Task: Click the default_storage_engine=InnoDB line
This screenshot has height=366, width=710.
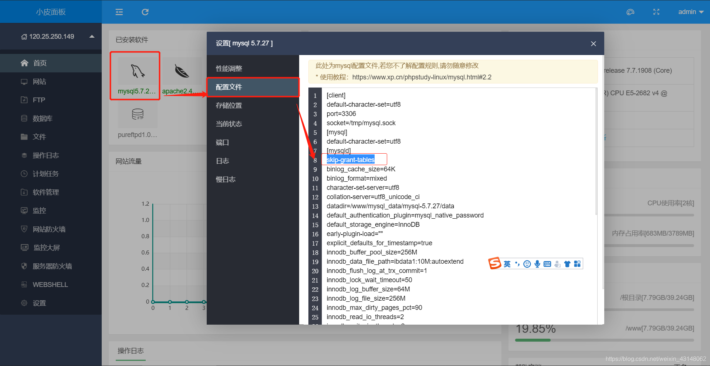Action: (x=373, y=225)
